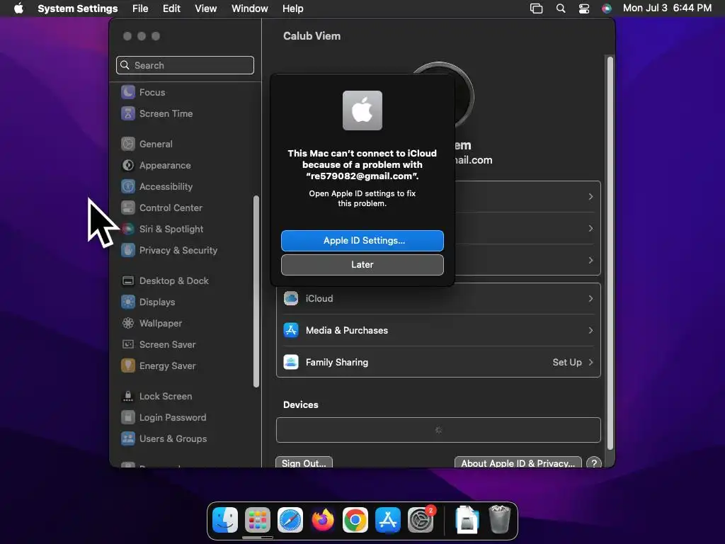The width and height of the screenshot is (725, 544).
Task: Open App Store from the Dock
Action: (387, 520)
